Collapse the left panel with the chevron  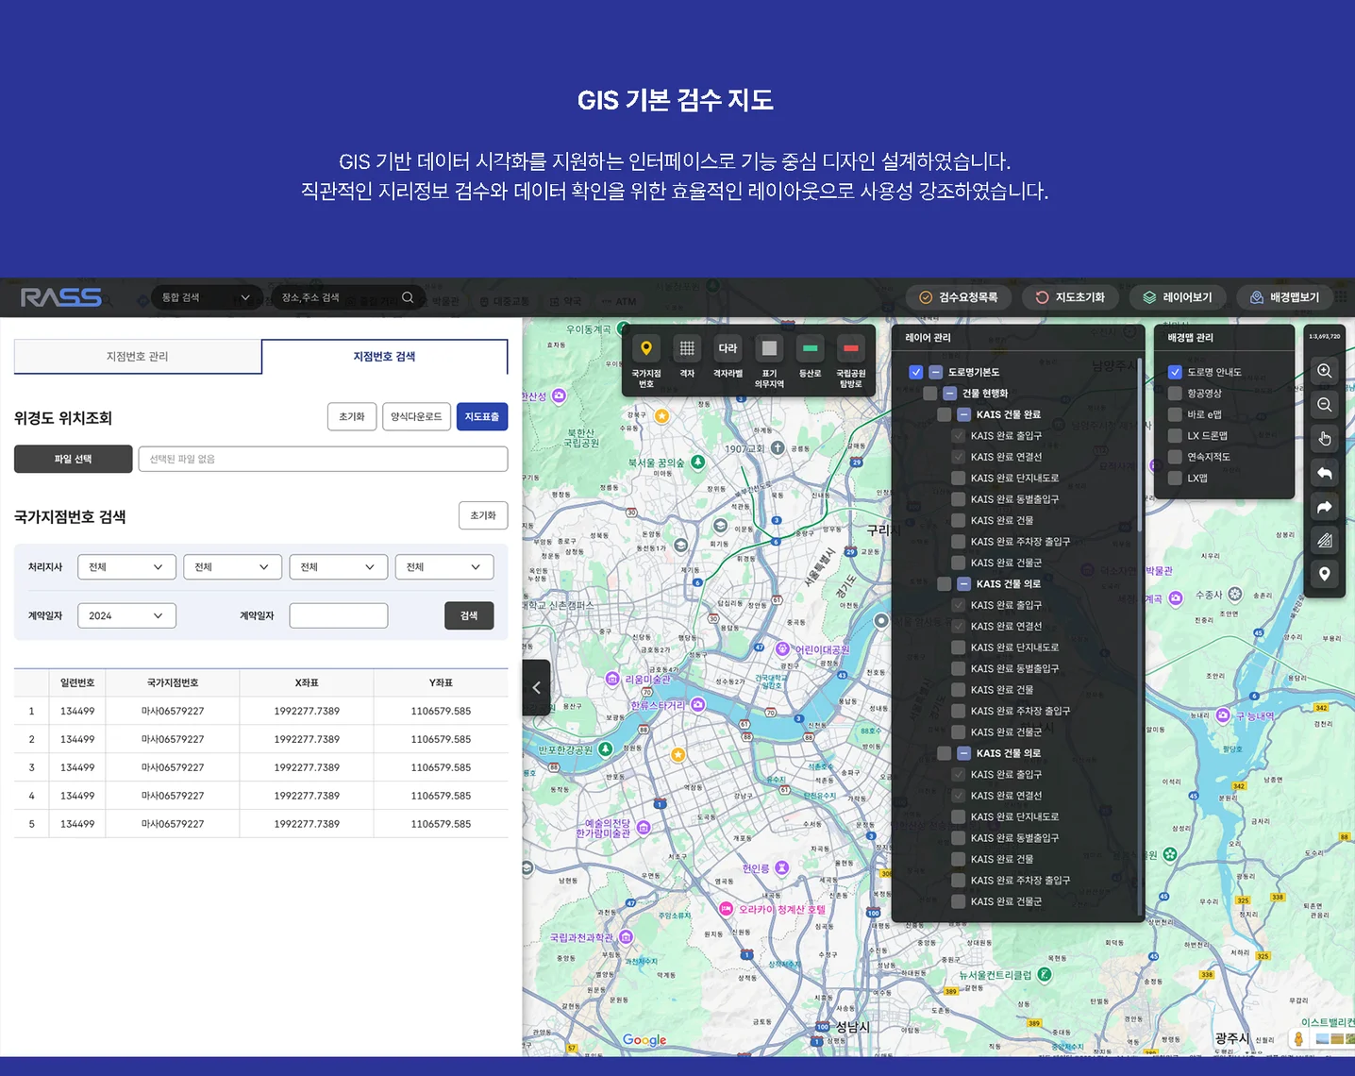[x=536, y=687]
